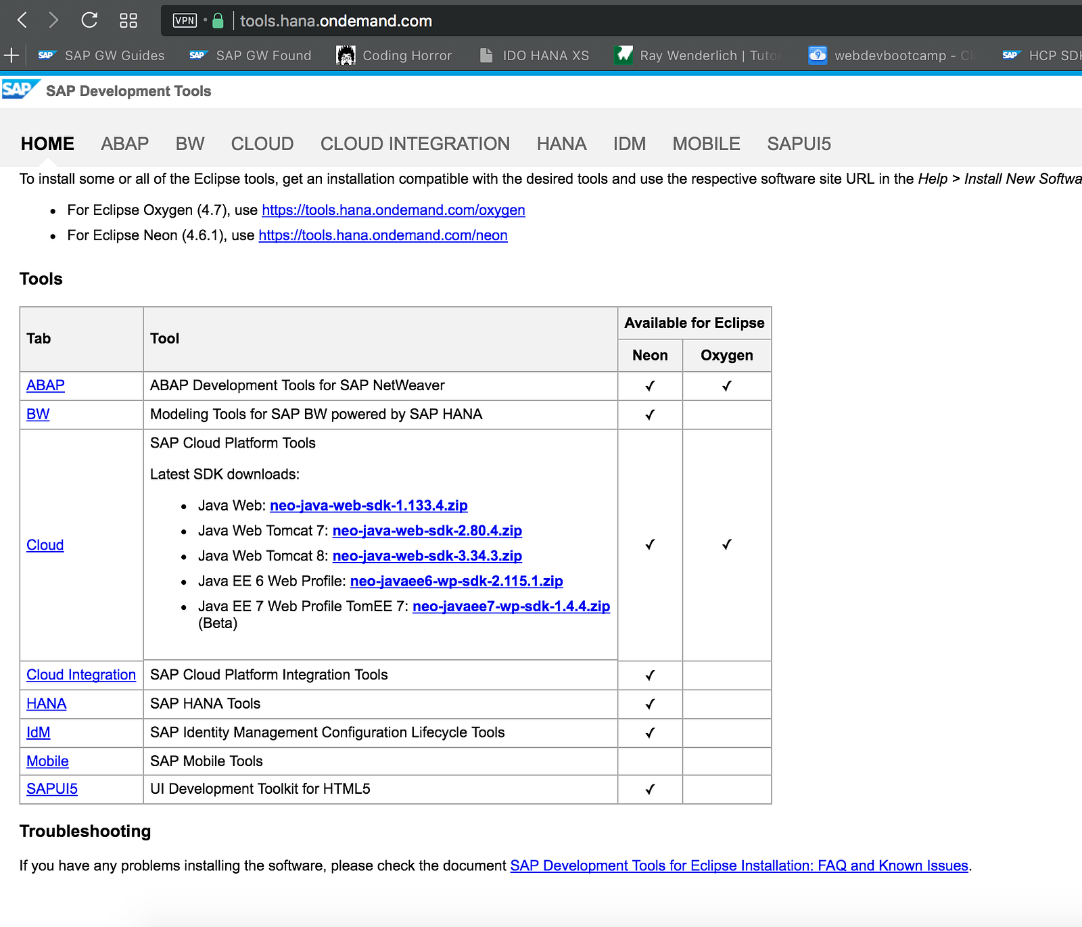
Task: Open the speed dial grid icon
Action: 128,20
